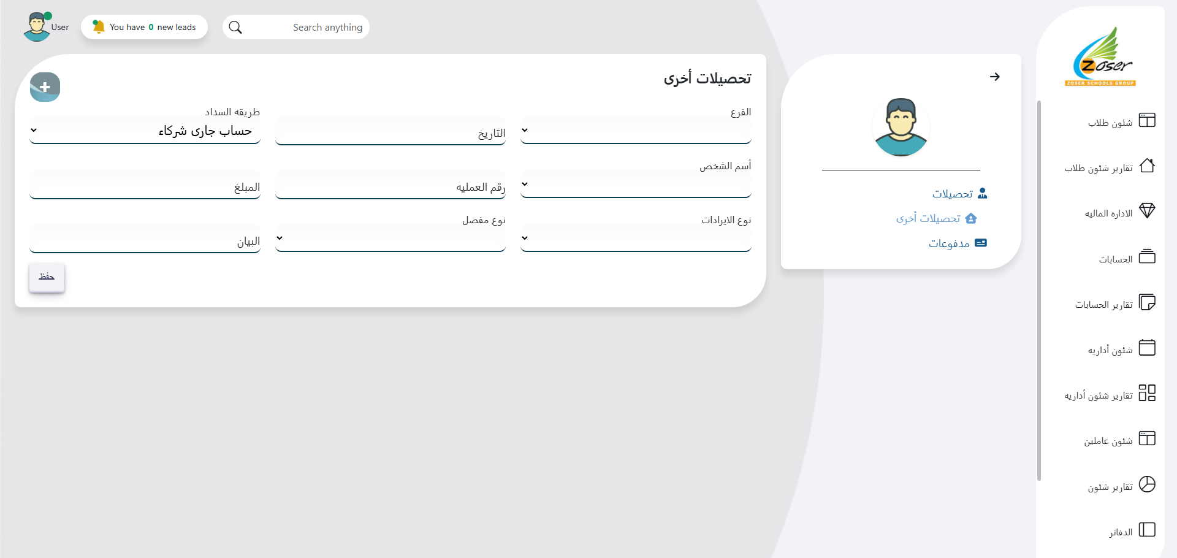
Task: Click the تقارير شئون أداريه grid icon
Action: click(x=1146, y=393)
